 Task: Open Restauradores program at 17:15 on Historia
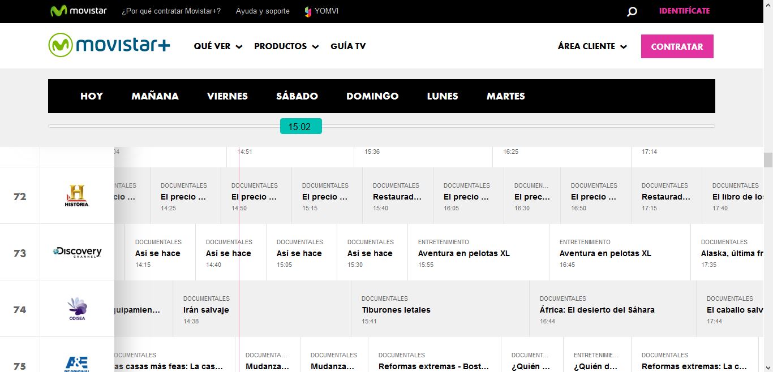point(667,196)
